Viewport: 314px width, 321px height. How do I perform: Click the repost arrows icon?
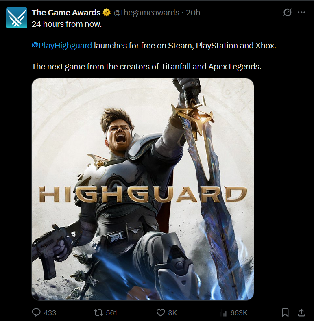98,312
